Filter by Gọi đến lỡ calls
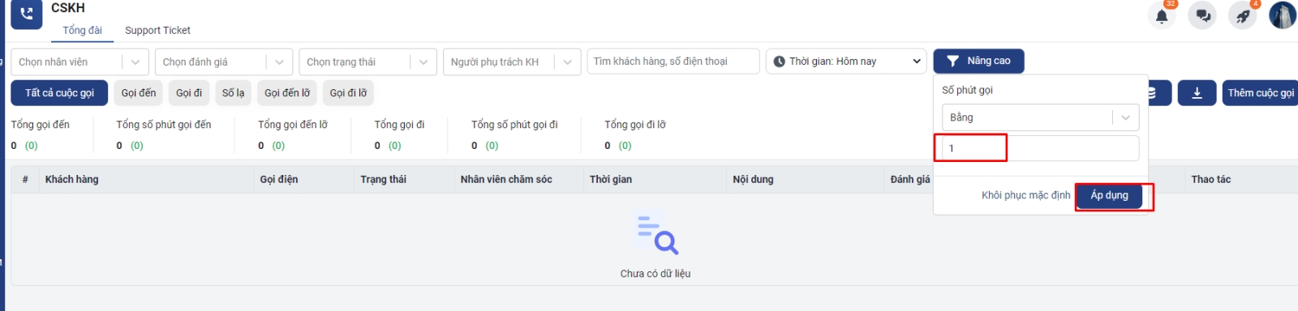This screenshot has width=1298, height=311. (x=287, y=93)
